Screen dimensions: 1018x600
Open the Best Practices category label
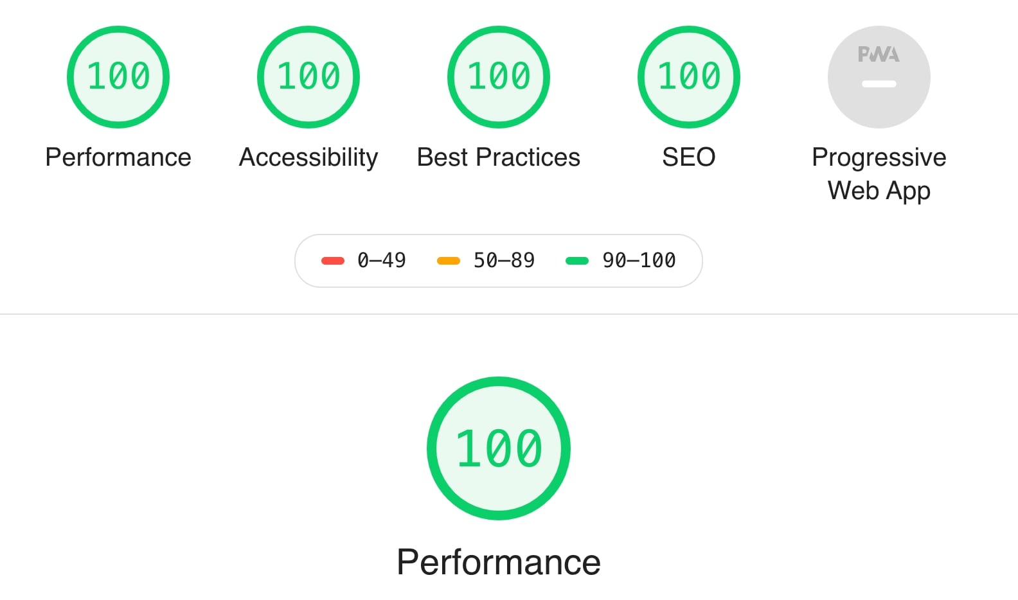pos(499,157)
